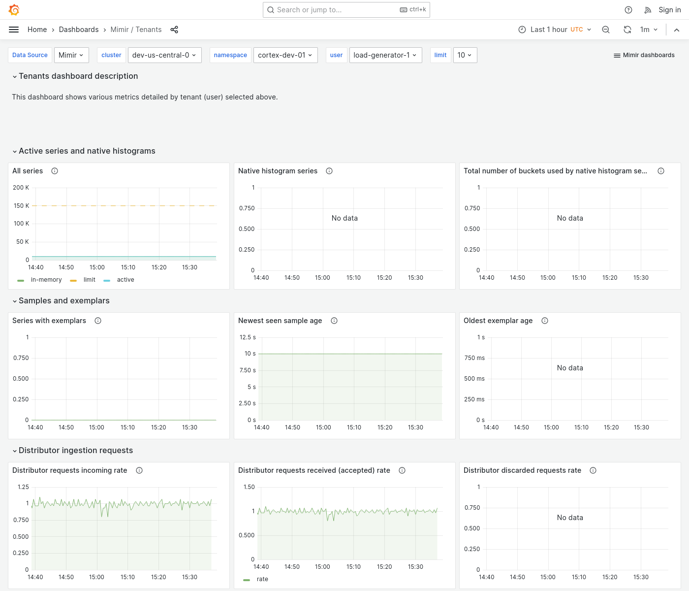Screen dimensions: 689x591
Task: Click the search or jump to field
Action: pos(346,10)
